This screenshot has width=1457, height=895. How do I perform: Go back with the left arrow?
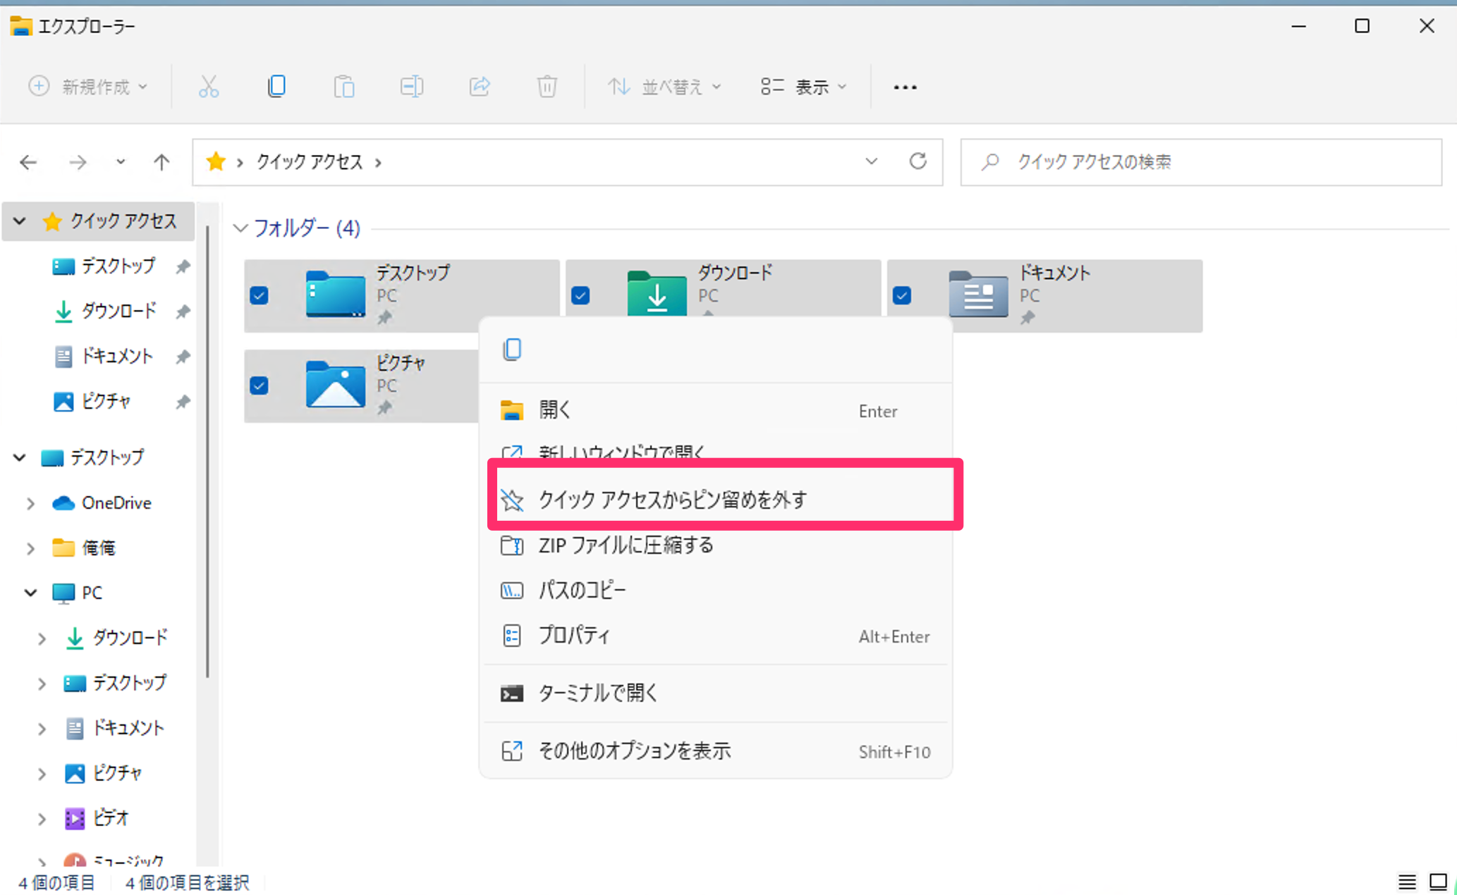point(28,163)
